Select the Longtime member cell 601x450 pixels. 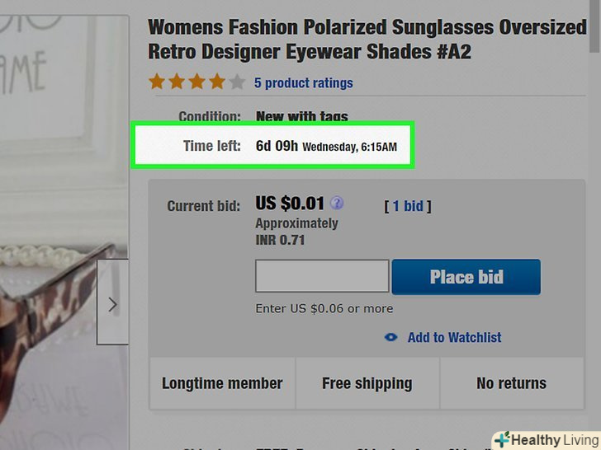[222, 383]
